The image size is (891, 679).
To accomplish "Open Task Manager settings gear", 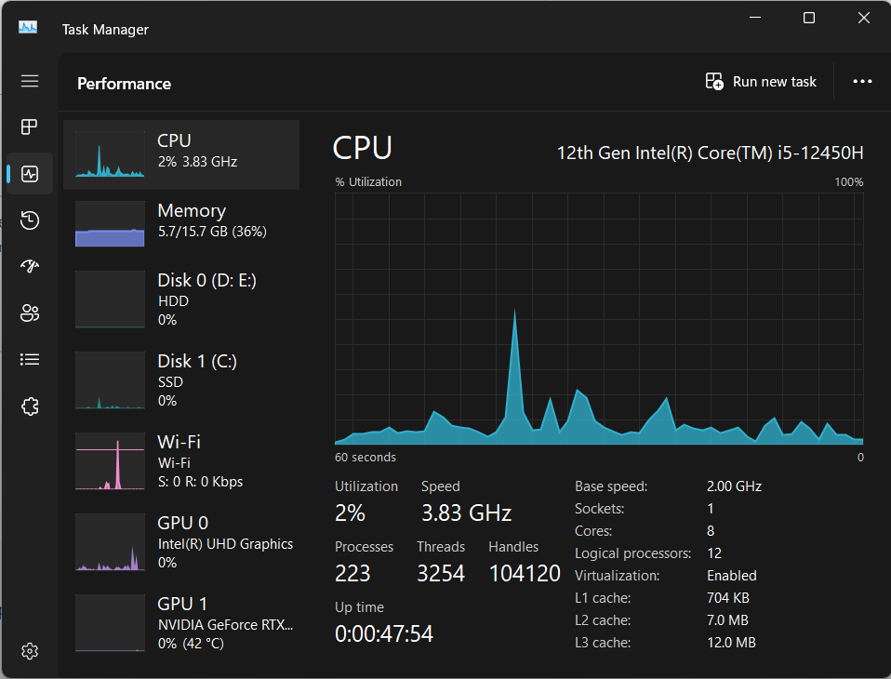I will (30, 650).
